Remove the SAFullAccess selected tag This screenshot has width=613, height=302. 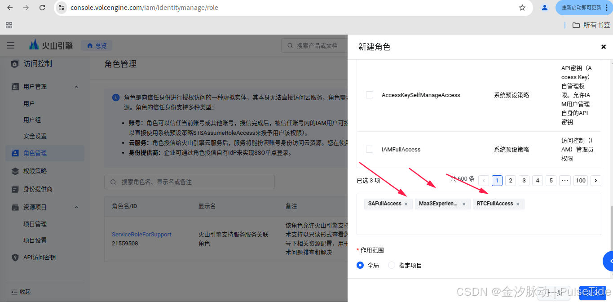(x=406, y=204)
